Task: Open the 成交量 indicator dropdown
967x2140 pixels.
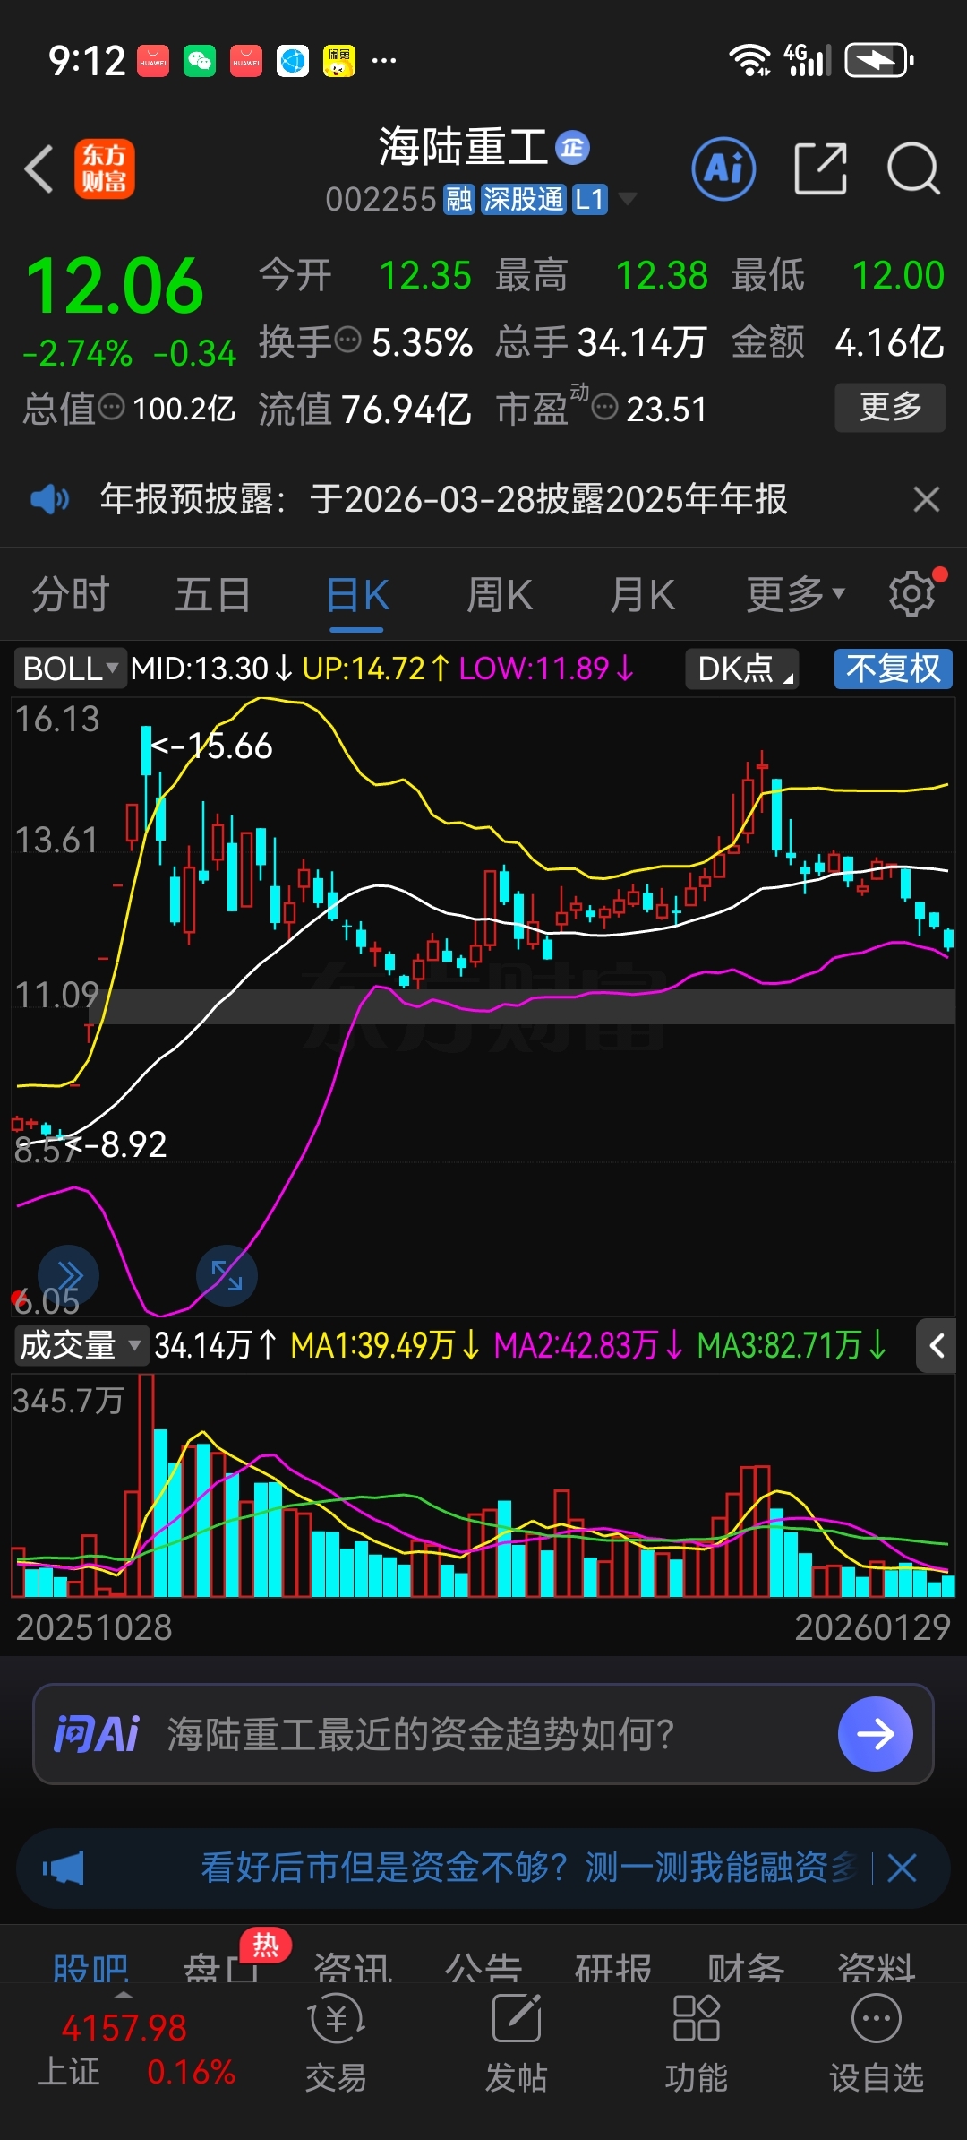Action: [81, 1345]
